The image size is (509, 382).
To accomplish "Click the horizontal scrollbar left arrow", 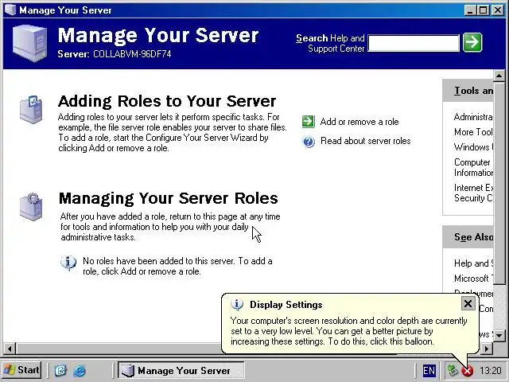I will [10, 349].
